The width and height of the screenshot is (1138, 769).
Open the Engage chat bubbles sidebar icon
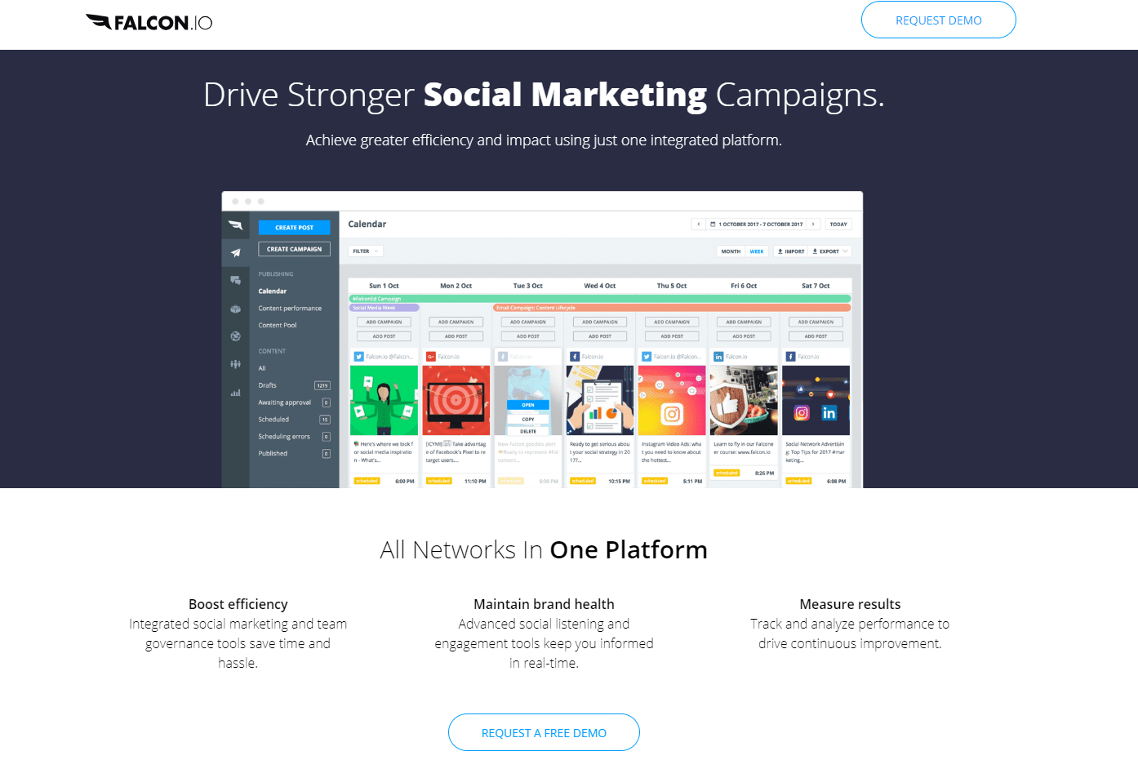pyautogui.click(x=235, y=280)
